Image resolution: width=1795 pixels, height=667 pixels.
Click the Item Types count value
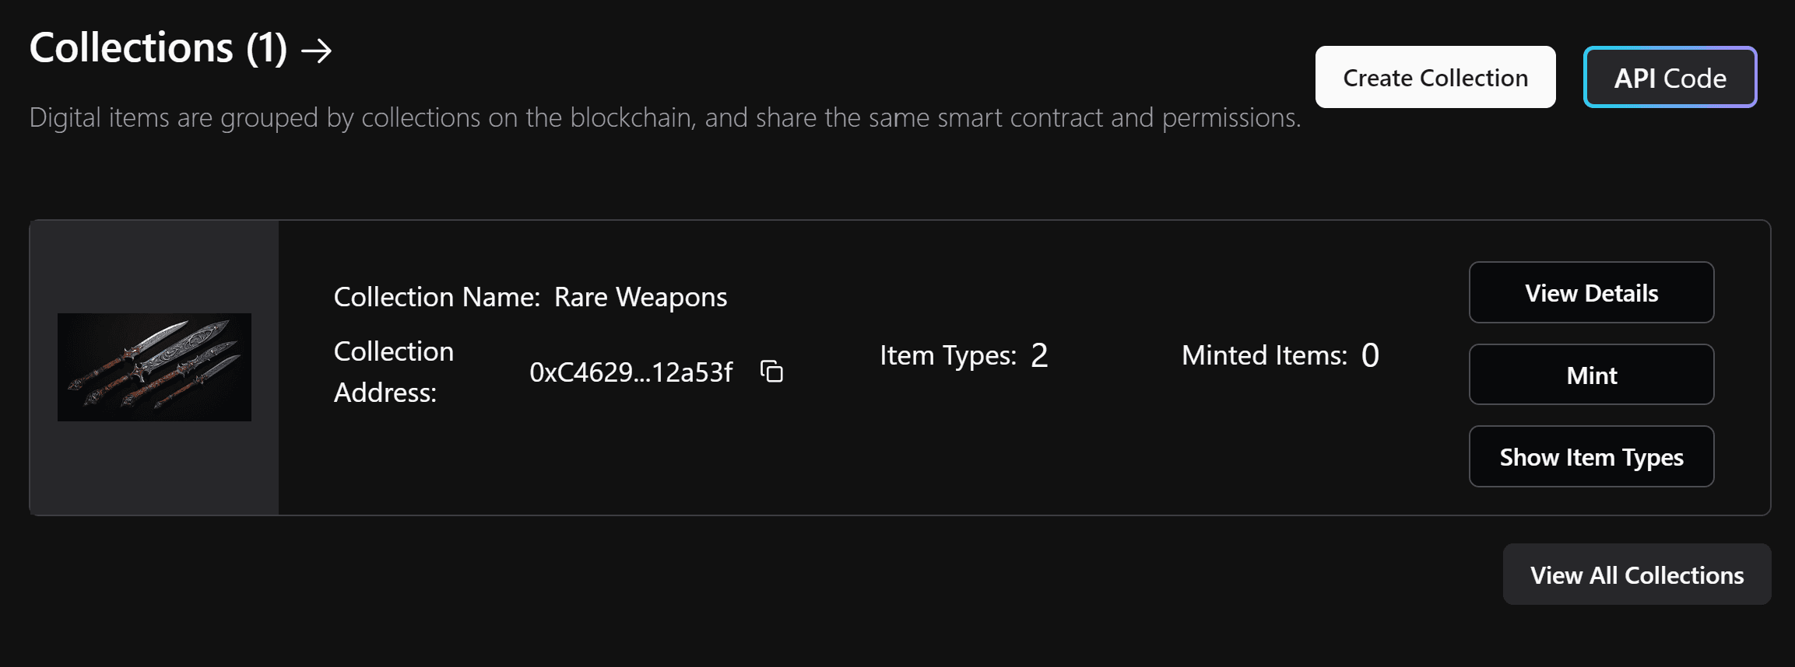tap(1039, 356)
